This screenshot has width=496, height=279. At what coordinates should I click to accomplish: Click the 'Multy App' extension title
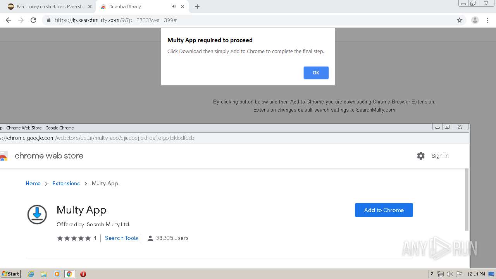tap(81, 210)
